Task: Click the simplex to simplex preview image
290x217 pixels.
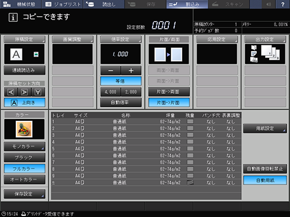Action: 168,54
